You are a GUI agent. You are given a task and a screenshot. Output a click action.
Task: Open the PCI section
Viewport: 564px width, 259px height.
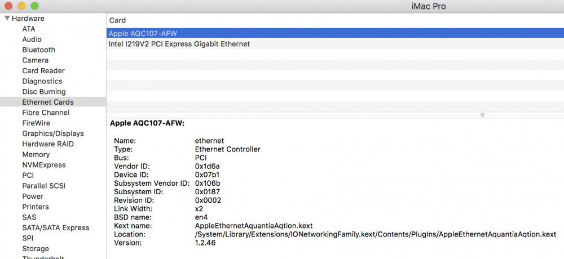(x=28, y=175)
